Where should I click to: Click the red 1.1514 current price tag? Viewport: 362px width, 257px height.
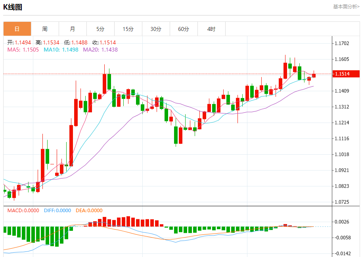[x=346, y=74]
